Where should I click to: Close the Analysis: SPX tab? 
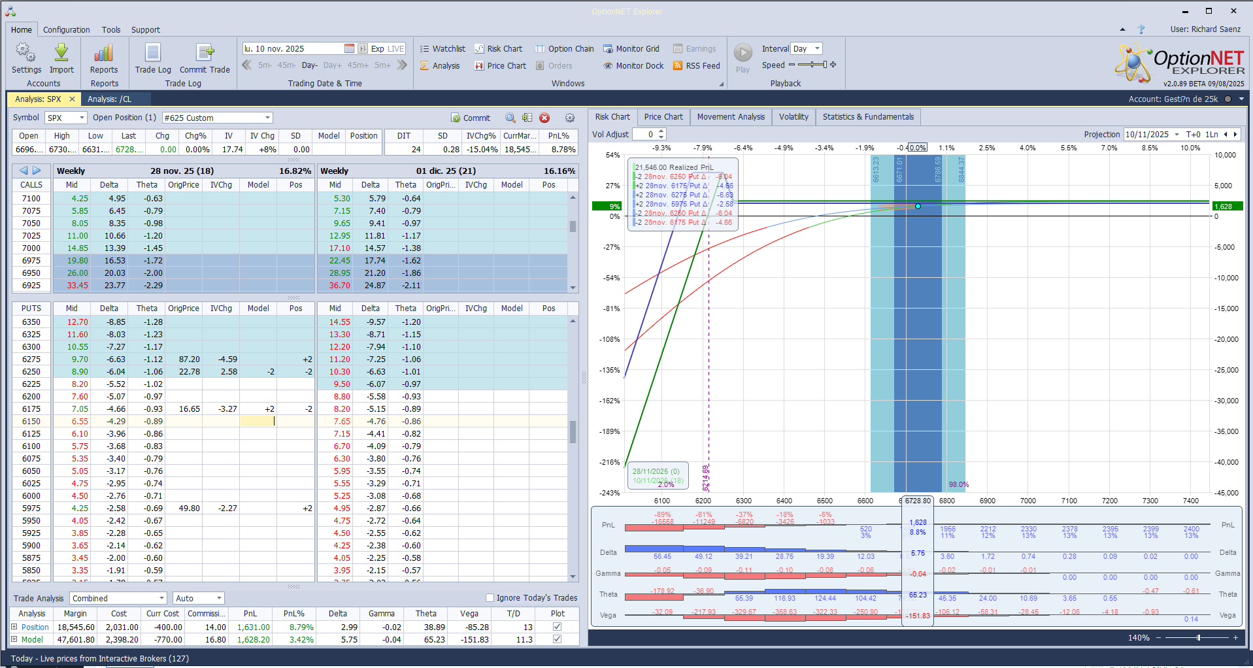coord(72,99)
